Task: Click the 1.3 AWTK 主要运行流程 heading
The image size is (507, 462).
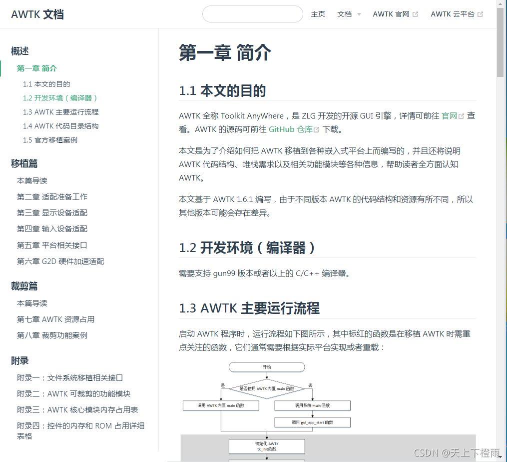Action: pos(249,308)
